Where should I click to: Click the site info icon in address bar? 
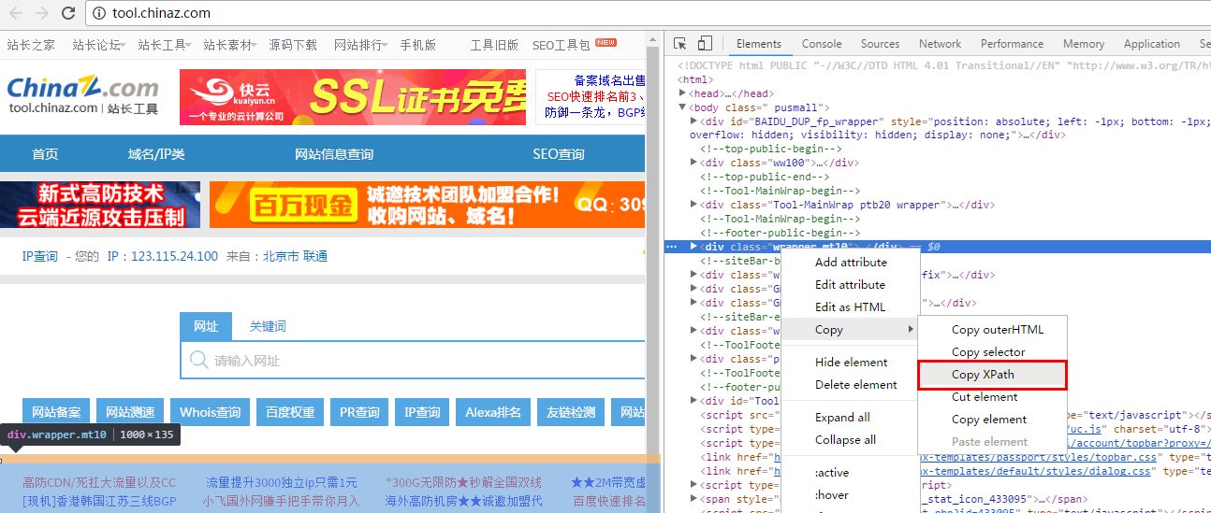point(99,13)
